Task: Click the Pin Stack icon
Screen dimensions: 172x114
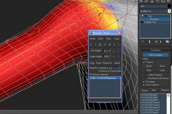Action: point(143,42)
